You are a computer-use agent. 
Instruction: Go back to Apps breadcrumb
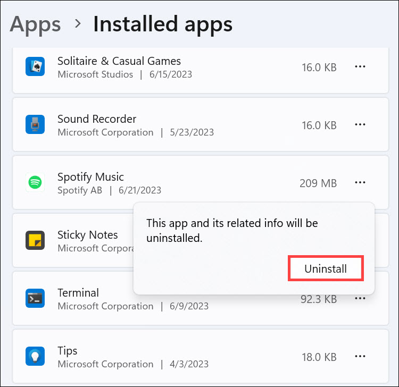35,24
